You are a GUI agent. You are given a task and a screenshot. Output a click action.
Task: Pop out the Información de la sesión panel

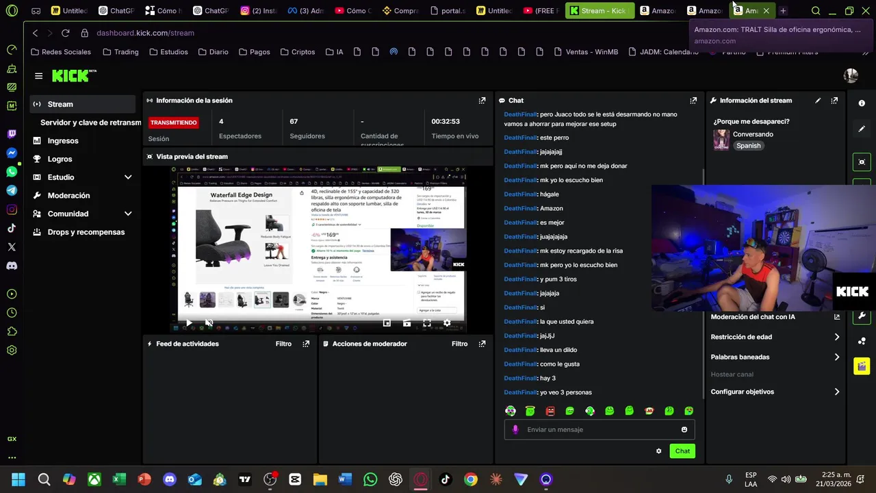[x=482, y=100]
